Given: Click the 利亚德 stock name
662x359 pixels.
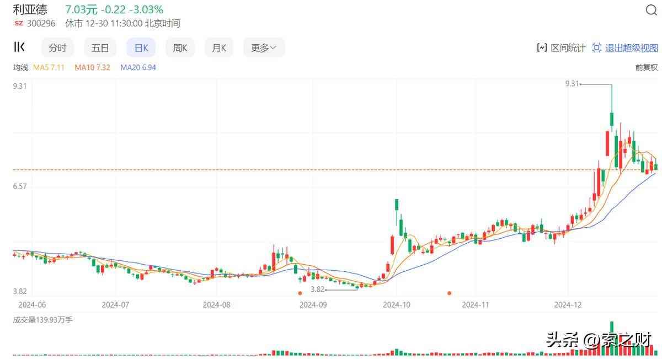Looking at the screenshot, I should pyautogui.click(x=30, y=9).
